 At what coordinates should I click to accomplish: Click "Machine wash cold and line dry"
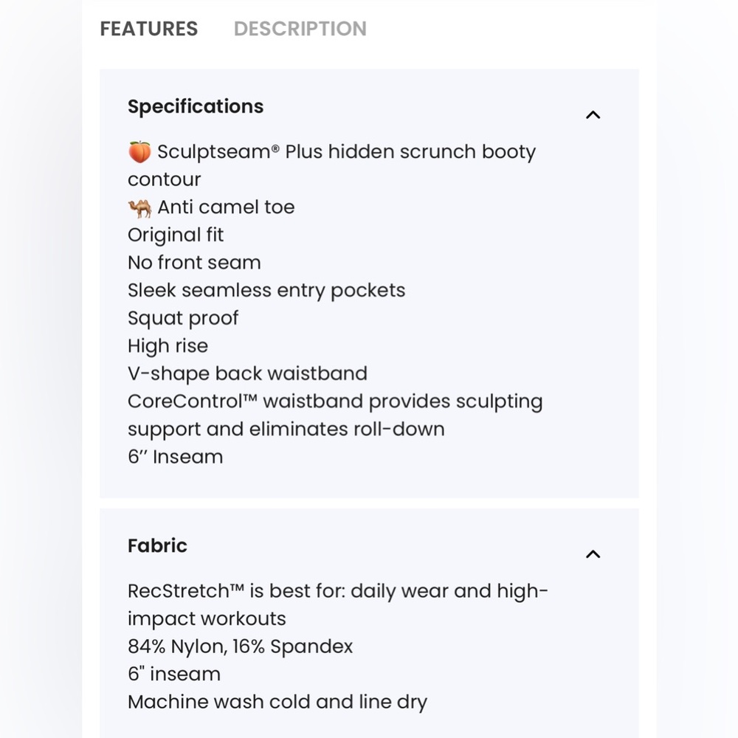(x=277, y=702)
